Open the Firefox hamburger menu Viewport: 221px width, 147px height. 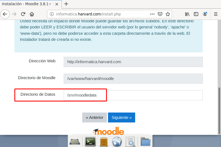click(x=216, y=14)
